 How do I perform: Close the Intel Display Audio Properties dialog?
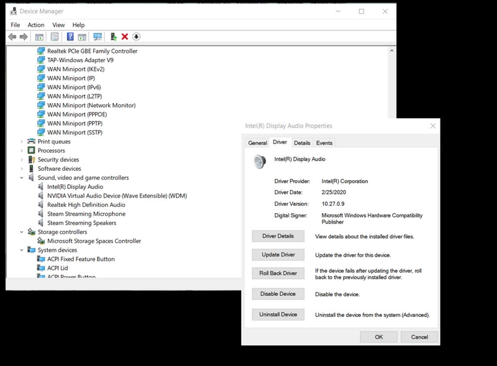pyautogui.click(x=433, y=126)
